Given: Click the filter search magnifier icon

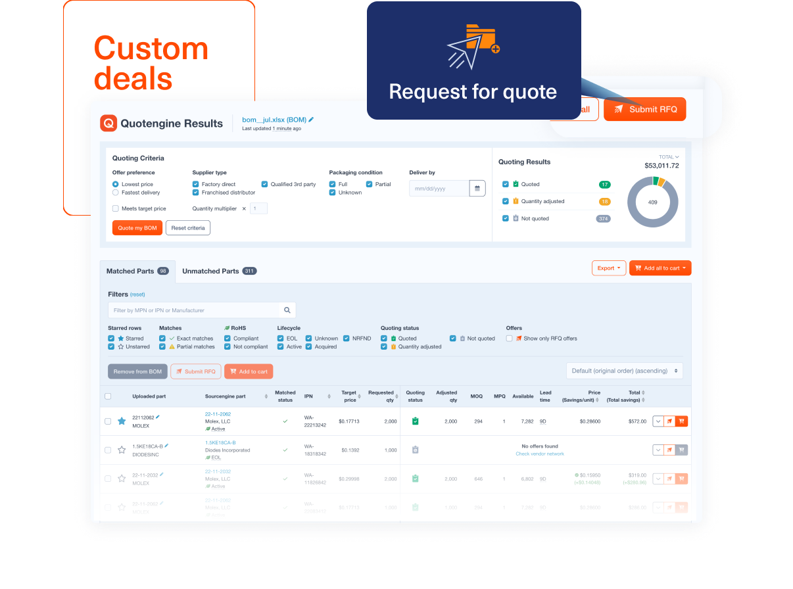Looking at the screenshot, I should tap(287, 310).
